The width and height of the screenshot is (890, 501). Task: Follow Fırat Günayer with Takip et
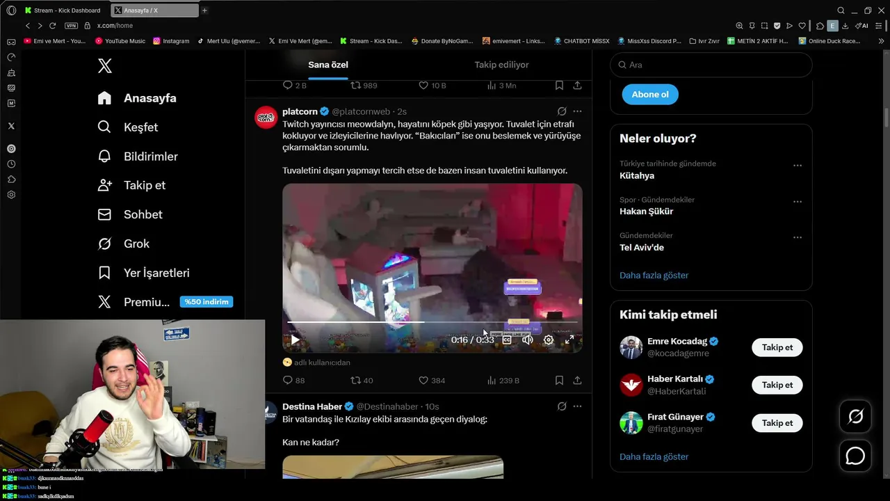coord(777,423)
